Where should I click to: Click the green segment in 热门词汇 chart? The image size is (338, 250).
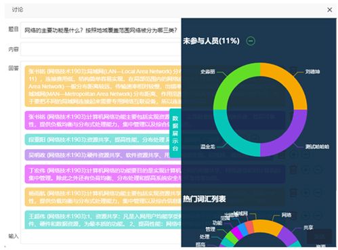click(x=230, y=238)
